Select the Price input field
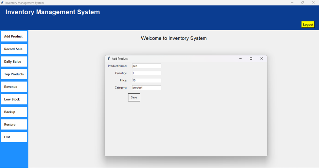Viewport: 319px width, 168px height. tap(146, 80)
